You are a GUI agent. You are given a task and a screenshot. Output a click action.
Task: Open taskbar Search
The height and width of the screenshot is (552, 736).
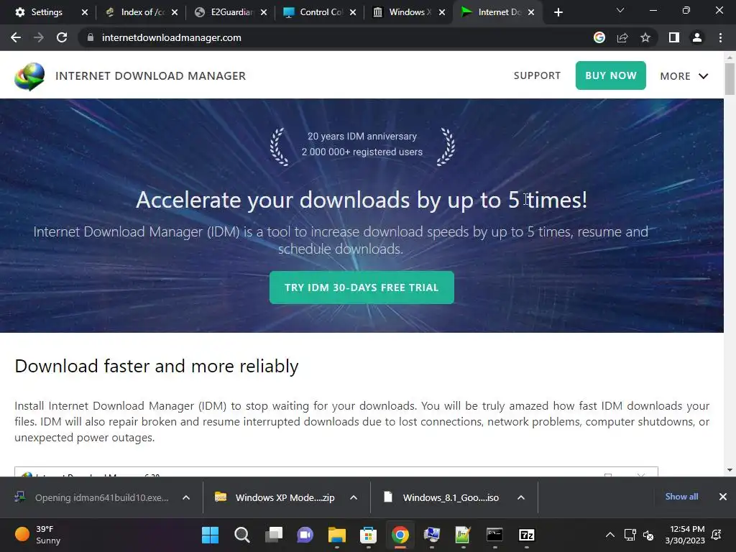tap(241, 535)
